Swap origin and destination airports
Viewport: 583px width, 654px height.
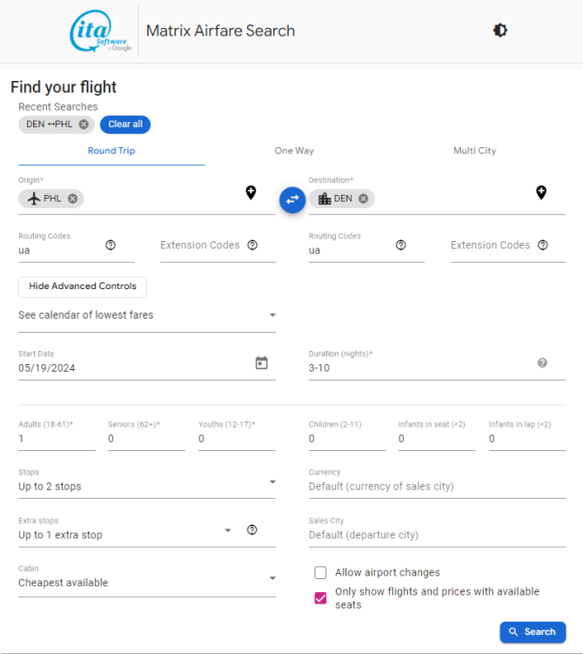292,199
